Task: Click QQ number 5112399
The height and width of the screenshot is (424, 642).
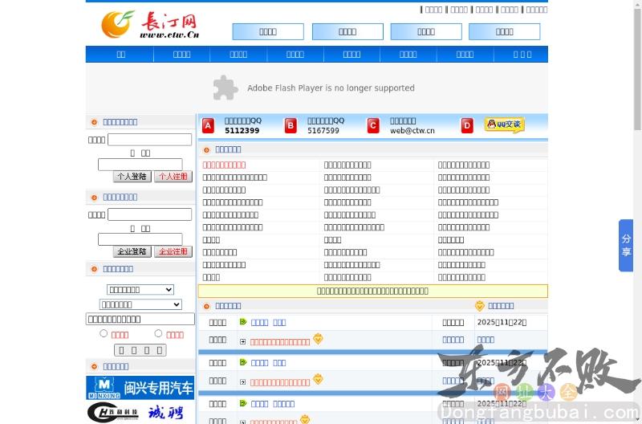Action: (x=242, y=131)
